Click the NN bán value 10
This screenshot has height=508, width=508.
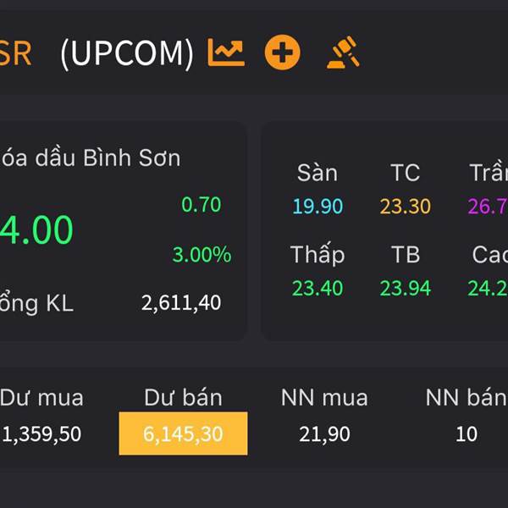tap(467, 434)
